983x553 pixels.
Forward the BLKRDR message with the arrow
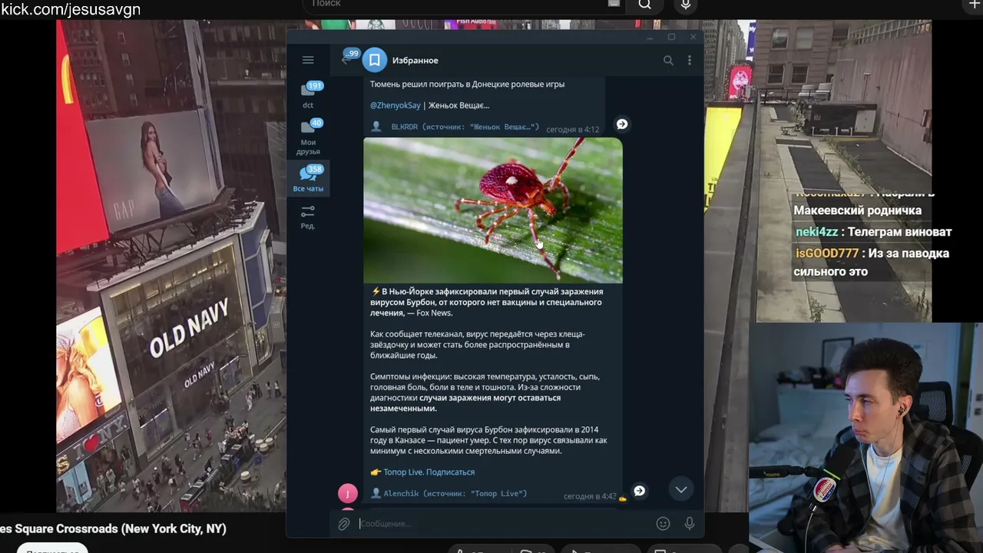point(622,124)
